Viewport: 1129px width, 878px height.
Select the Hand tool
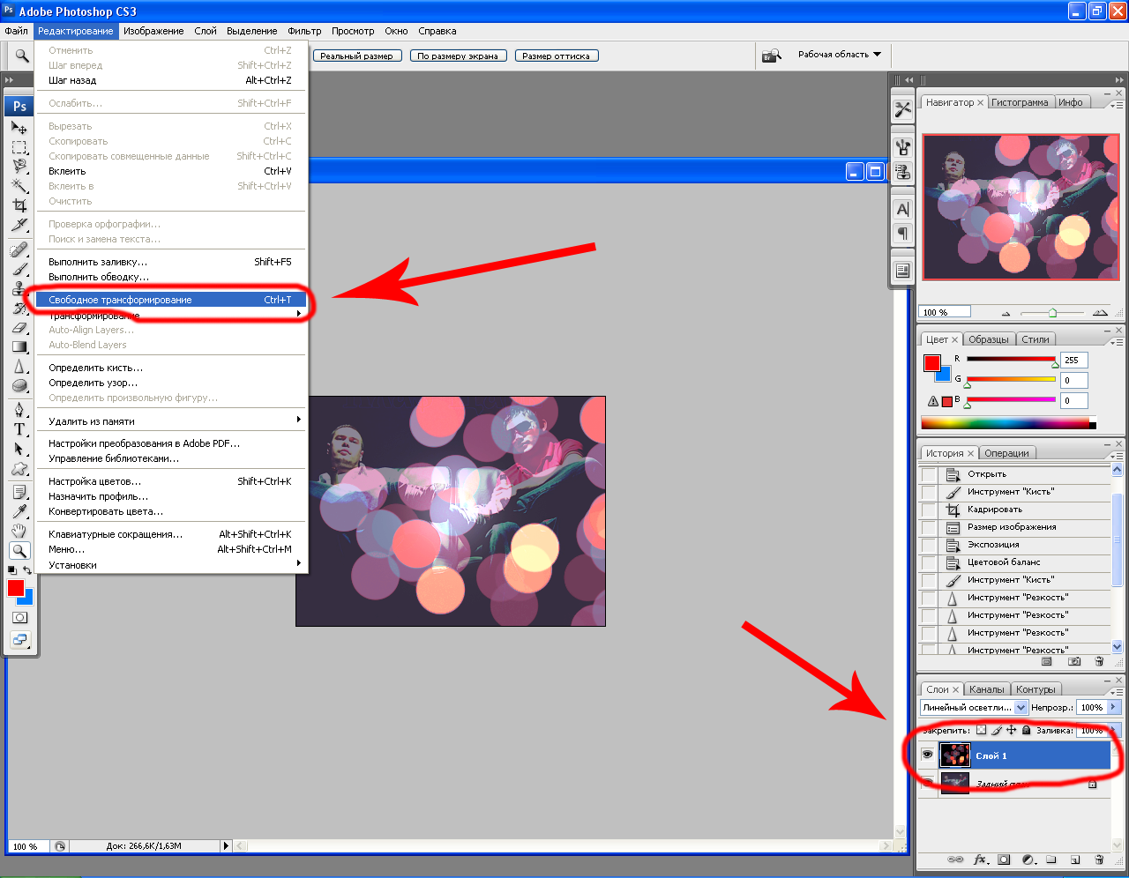19,531
